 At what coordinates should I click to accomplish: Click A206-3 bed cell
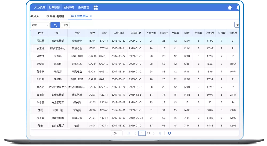tap(104, 110)
